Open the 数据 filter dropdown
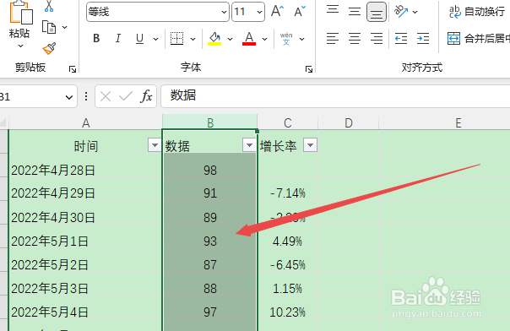The width and height of the screenshot is (510, 331). (x=249, y=145)
